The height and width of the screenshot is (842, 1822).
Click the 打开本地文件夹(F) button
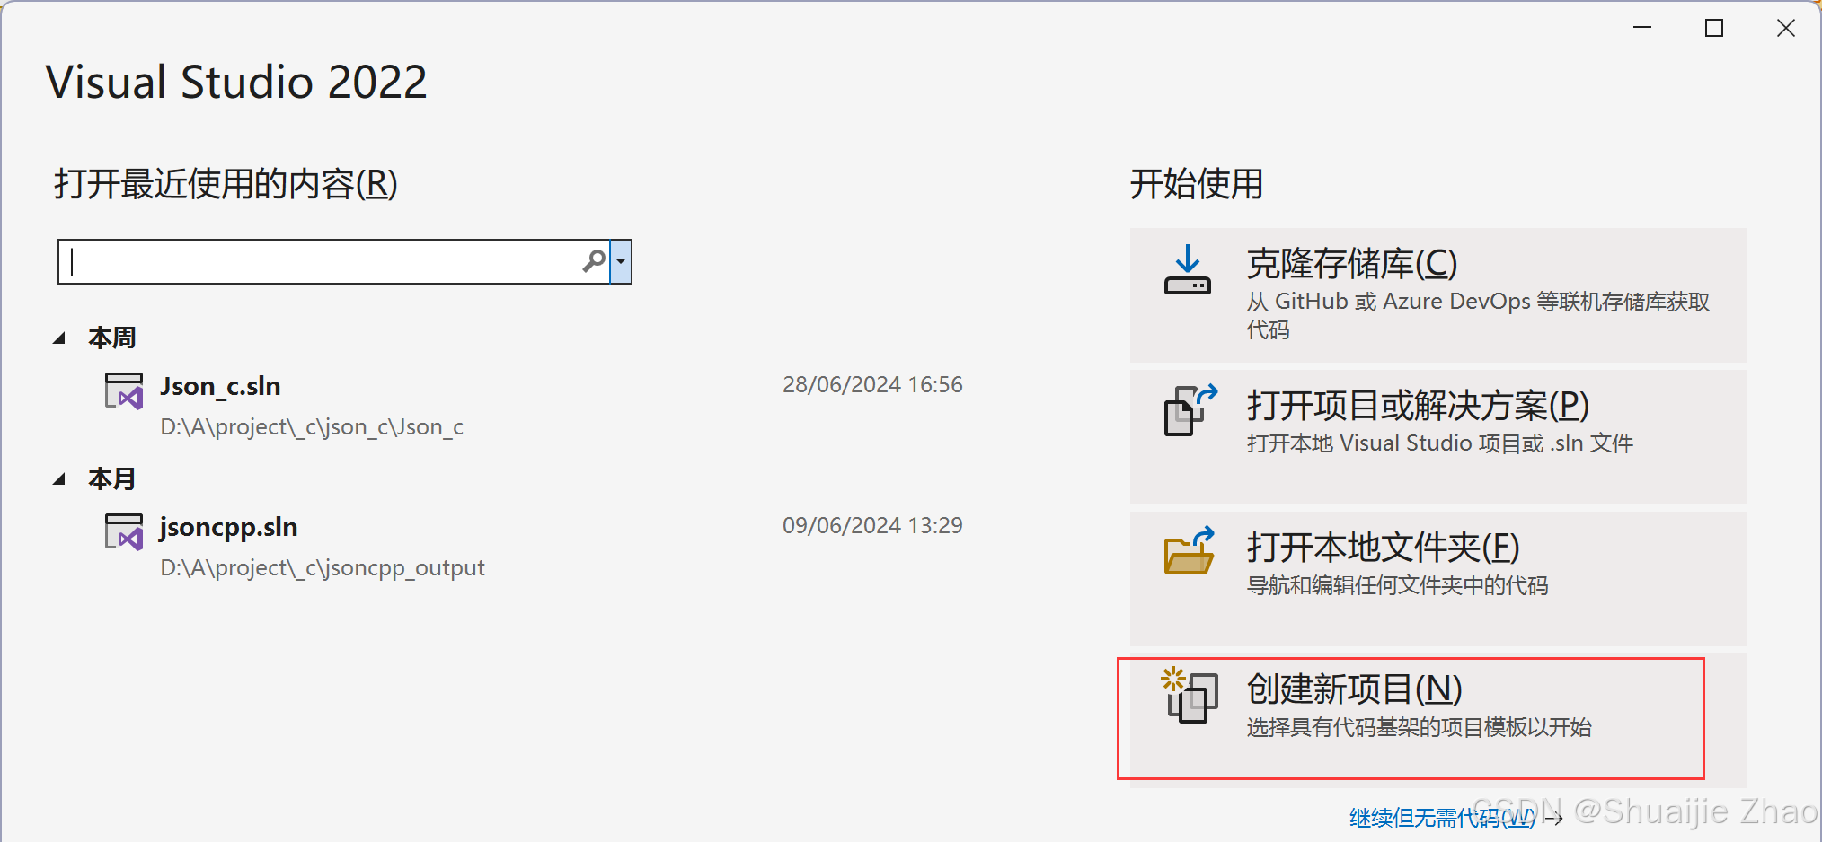click(x=1437, y=579)
